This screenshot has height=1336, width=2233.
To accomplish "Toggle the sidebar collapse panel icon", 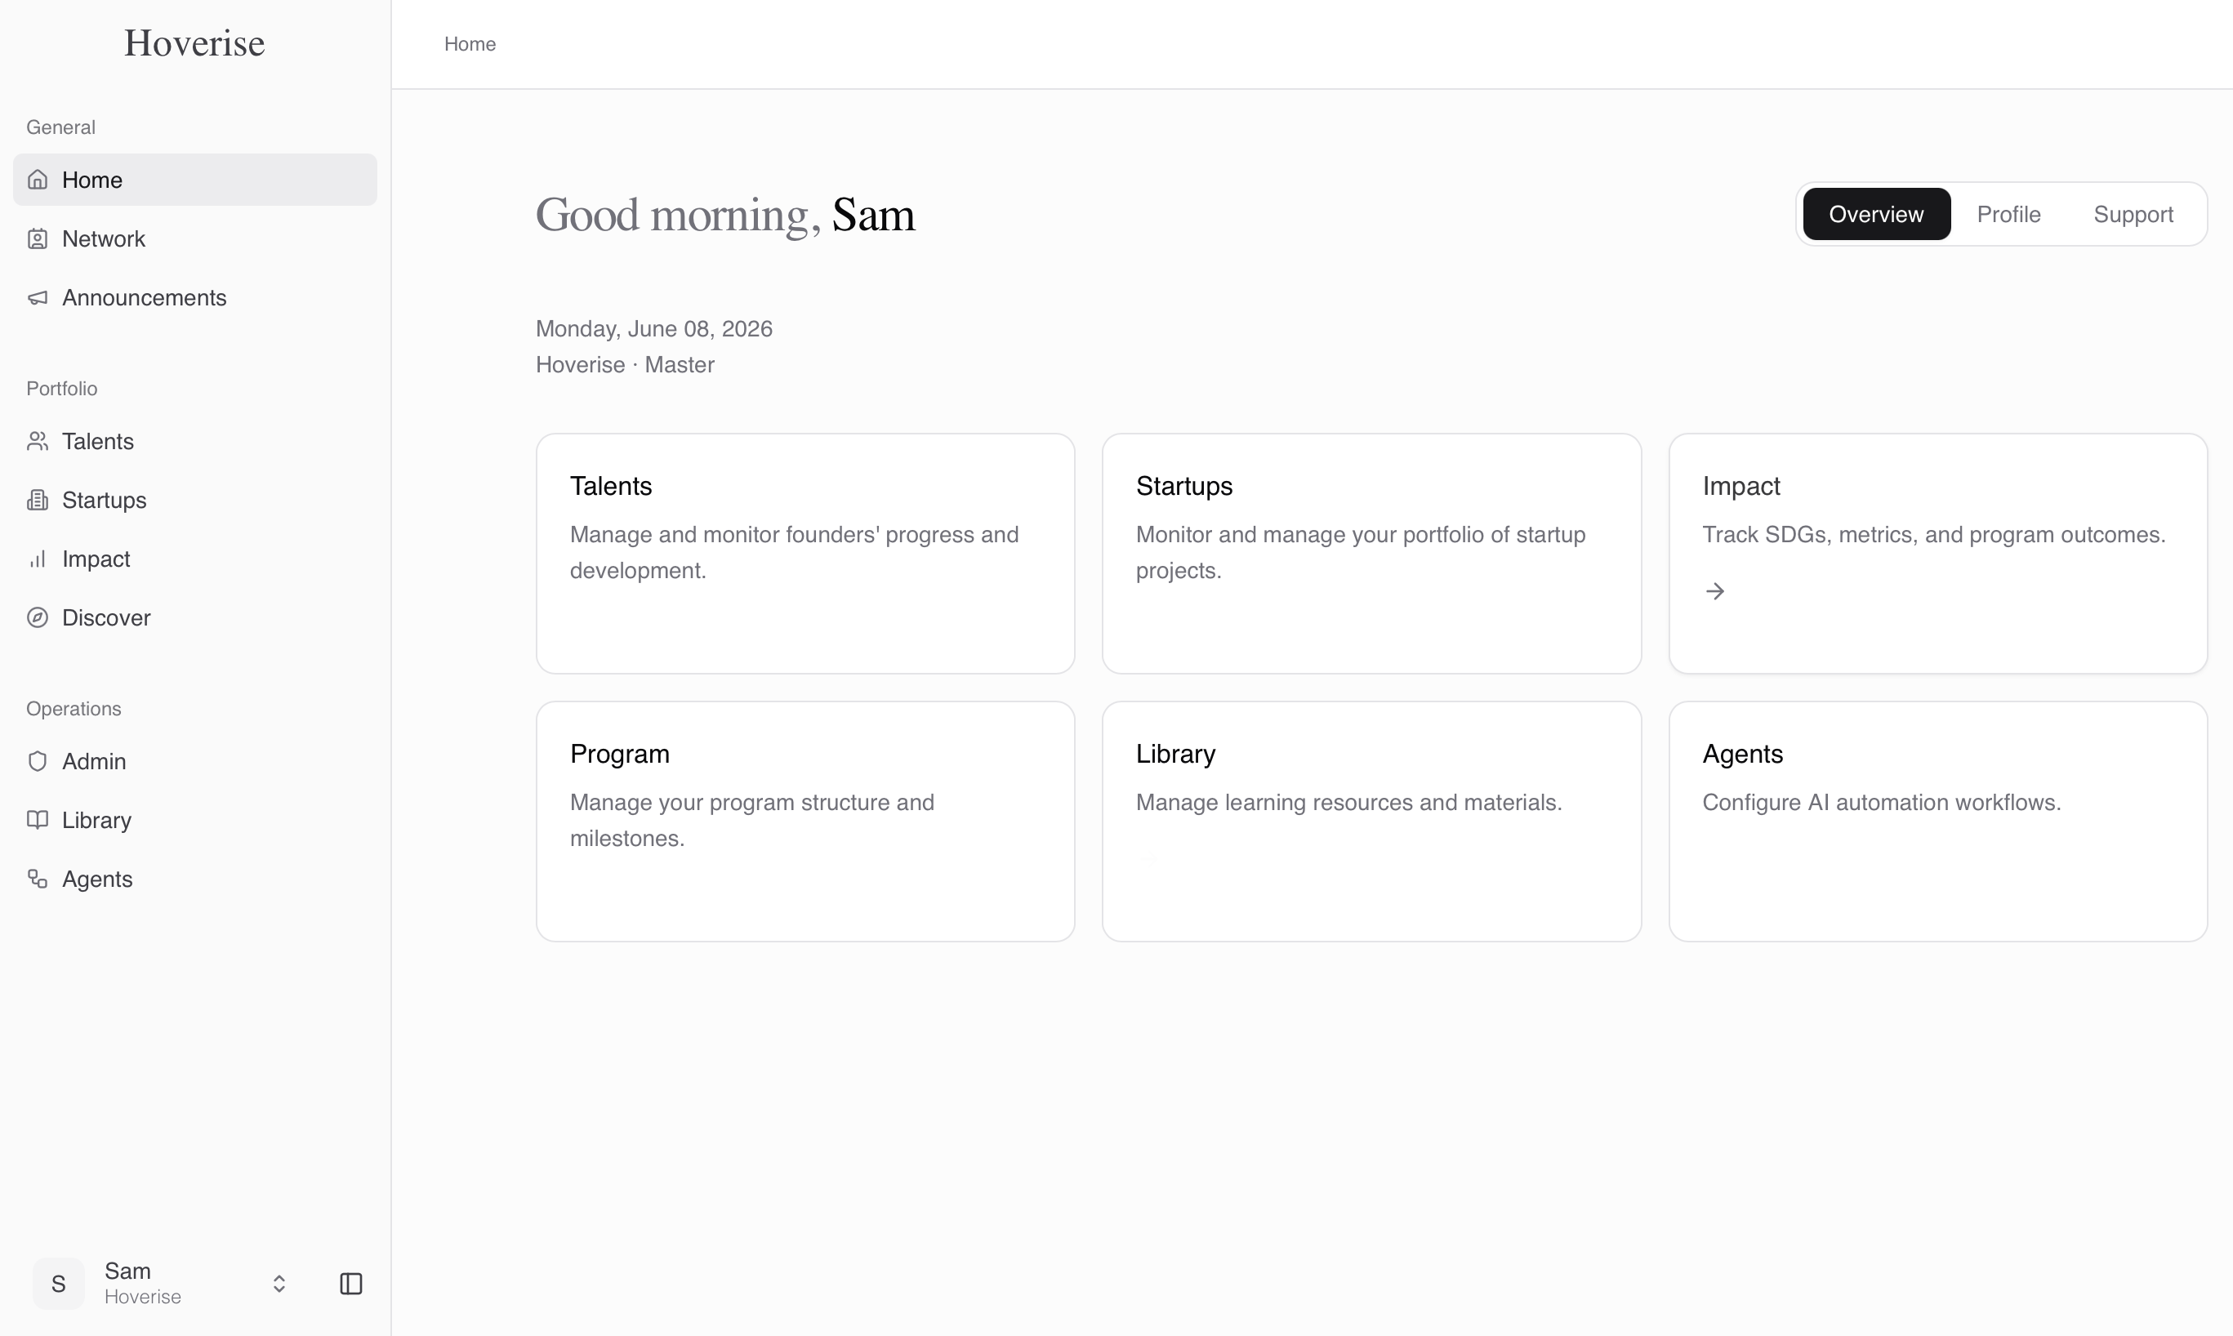I will click(351, 1284).
